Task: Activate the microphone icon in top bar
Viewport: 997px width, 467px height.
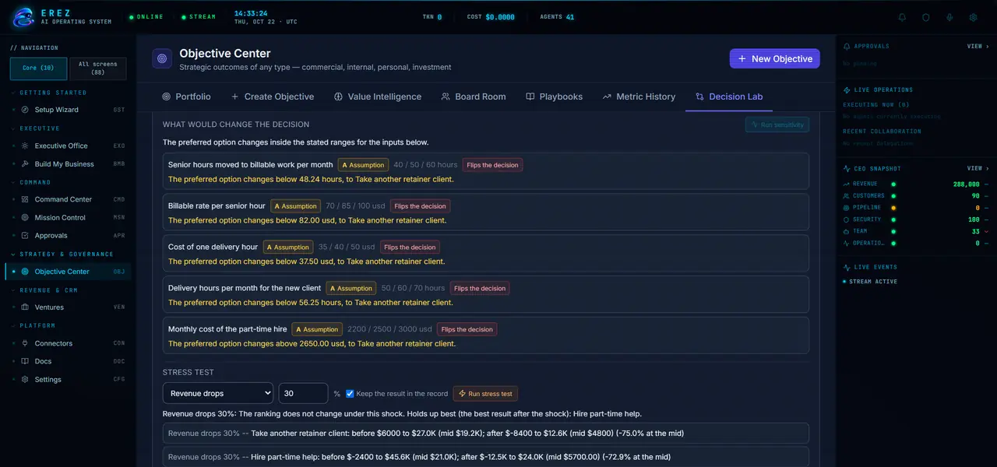Action: (949, 17)
